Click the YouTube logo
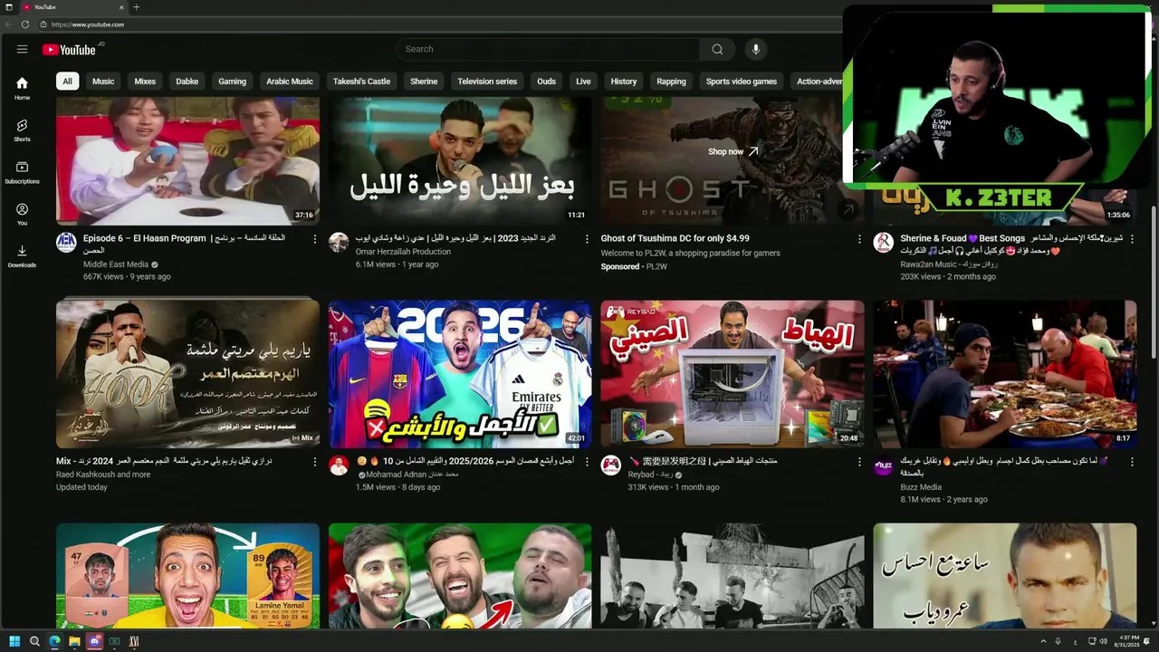 (69, 50)
